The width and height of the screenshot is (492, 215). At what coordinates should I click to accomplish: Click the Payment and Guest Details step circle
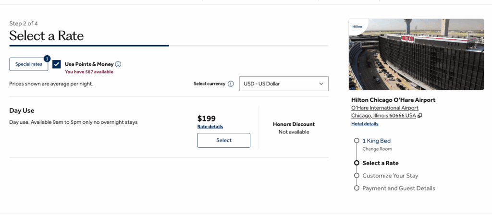point(357,188)
